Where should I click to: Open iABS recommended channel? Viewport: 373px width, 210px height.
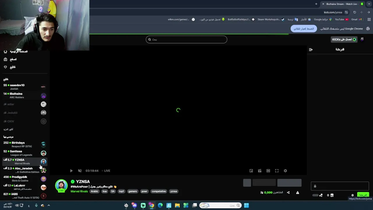pos(25,196)
